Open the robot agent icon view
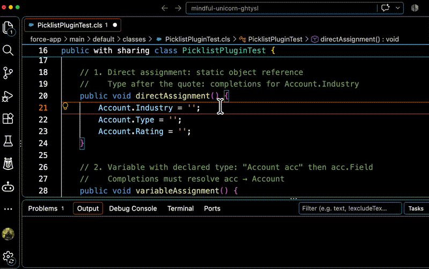Viewport: 429px width, 269px height. coord(8,187)
